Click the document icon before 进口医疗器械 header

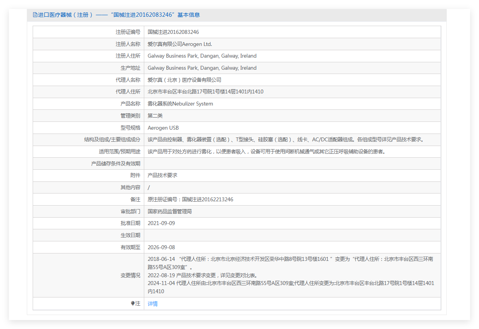[35, 15]
